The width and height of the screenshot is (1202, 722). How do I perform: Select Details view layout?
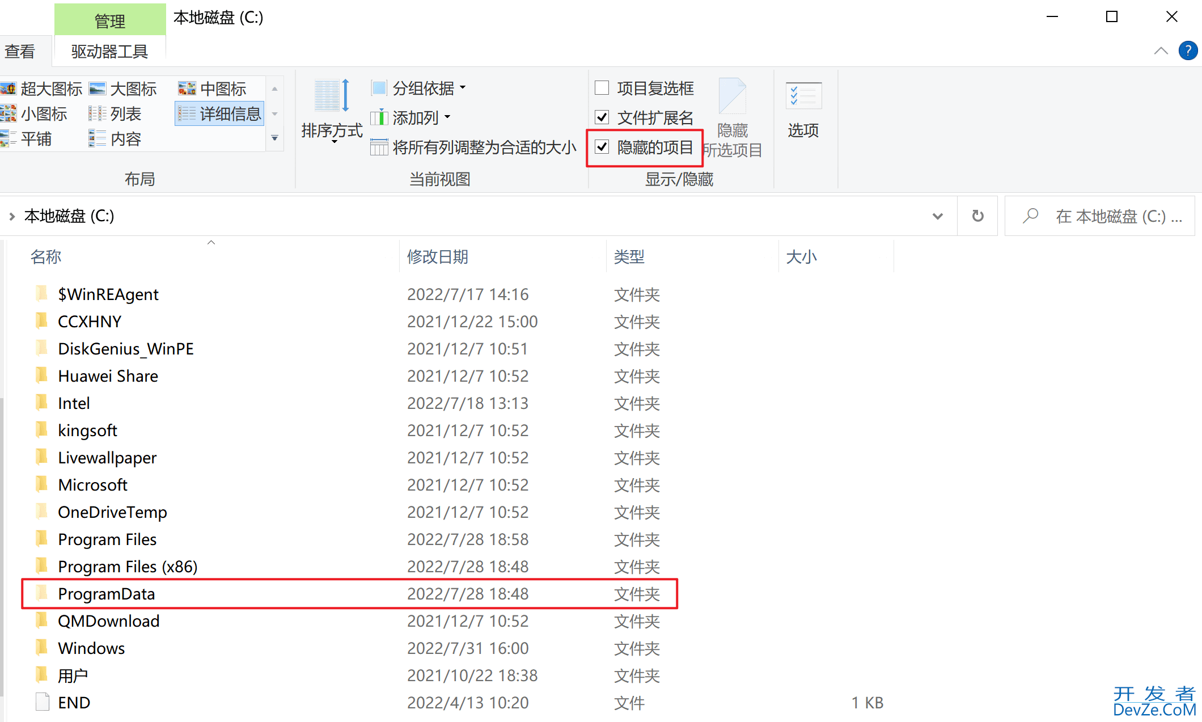pos(219,114)
